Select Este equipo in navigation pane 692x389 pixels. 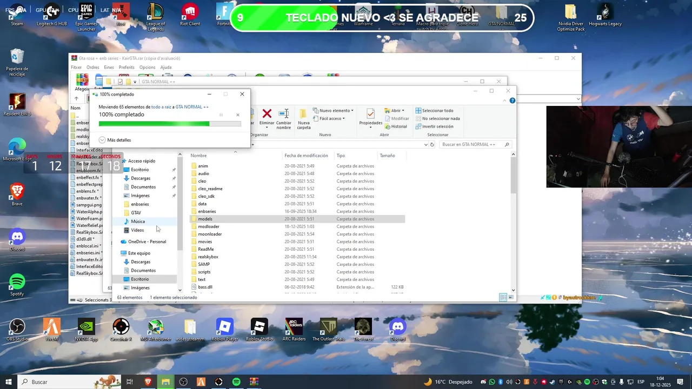[139, 253]
